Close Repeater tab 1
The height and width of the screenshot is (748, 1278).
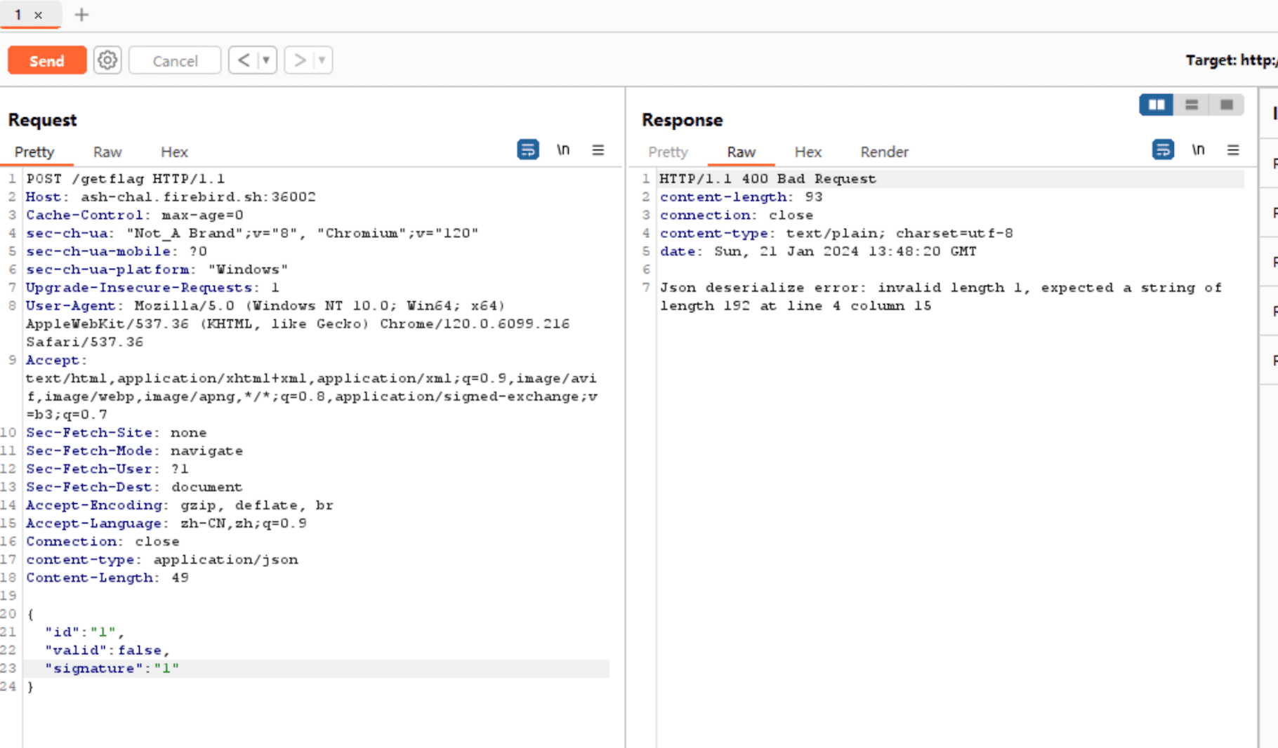(x=39, y=15)
